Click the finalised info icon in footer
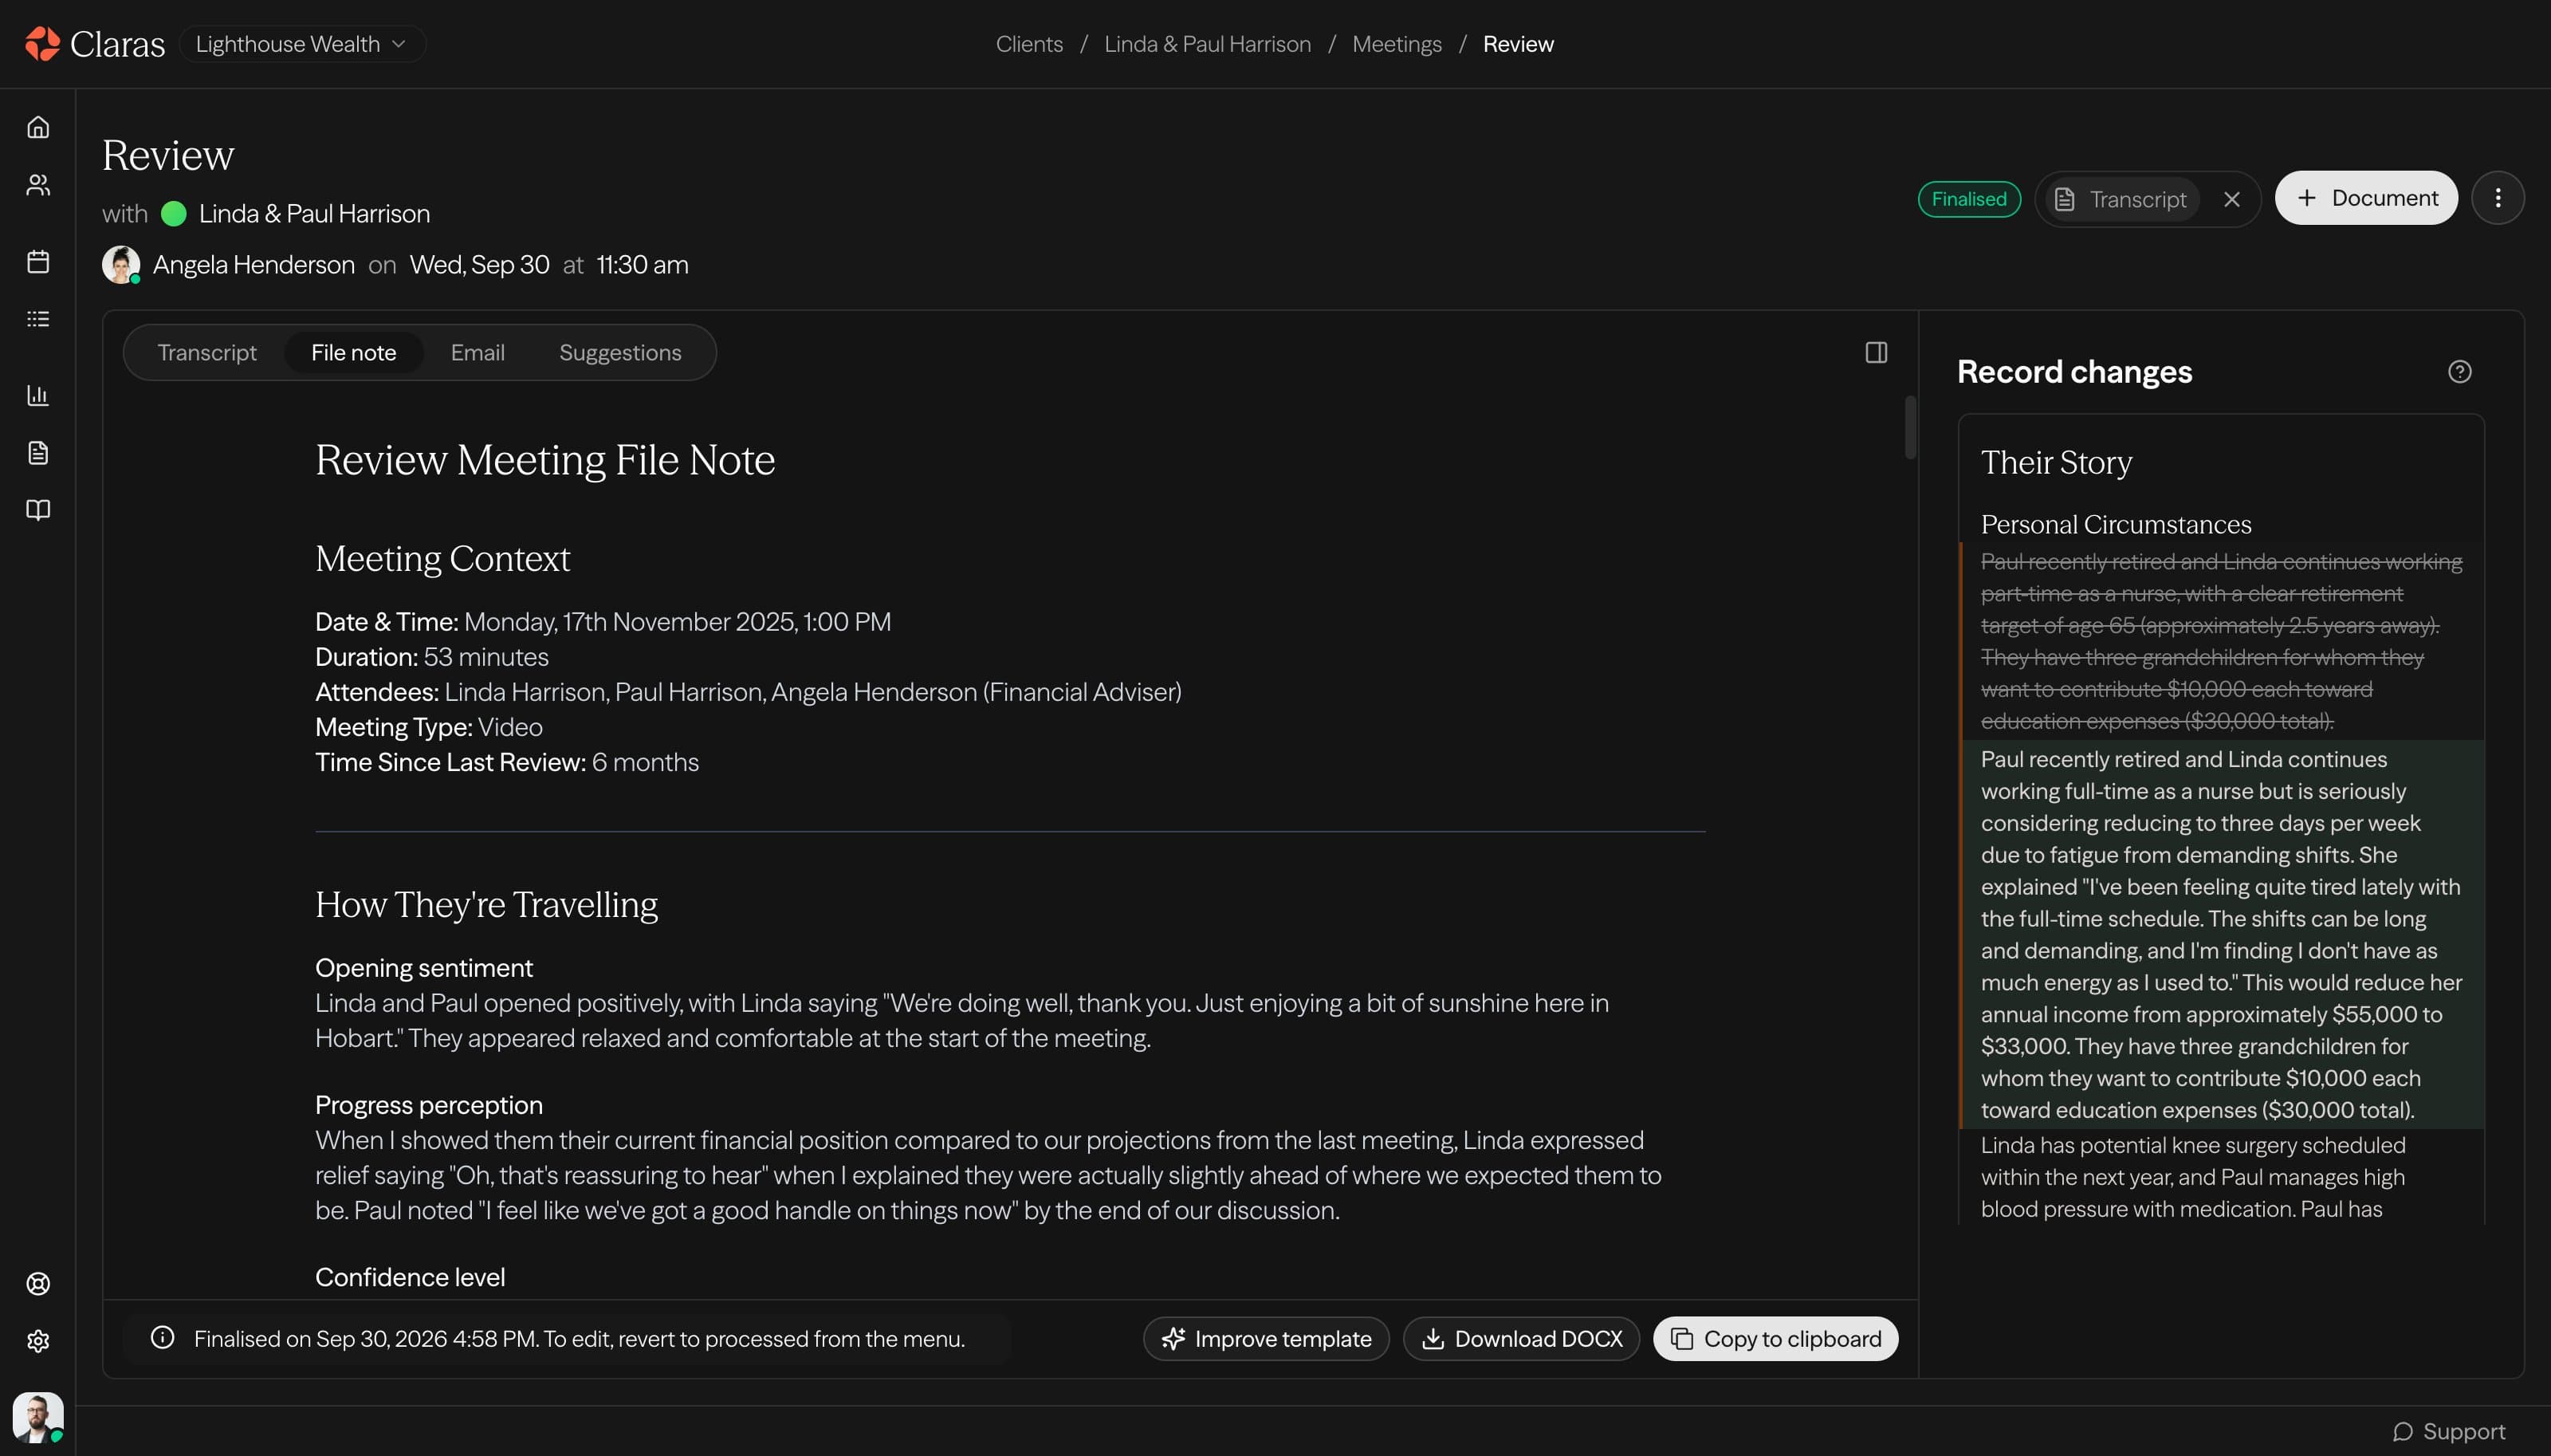Viewport: 2551px width, 1456px height. pos(162,1338)
